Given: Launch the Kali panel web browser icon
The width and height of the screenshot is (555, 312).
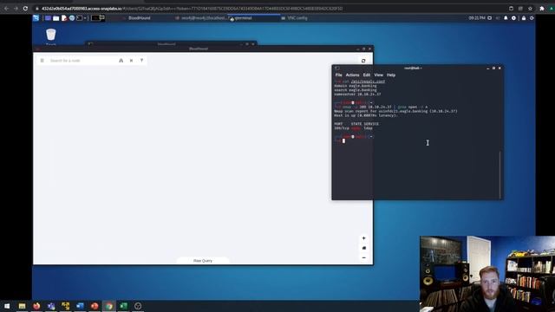Looking at the screenshot, I should [x=72, y=18].
